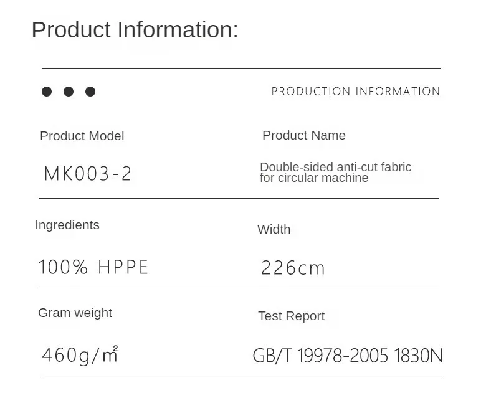Click the "Product Model" label
The height and width of the screenshot is (393, 486).
(82, 136)
